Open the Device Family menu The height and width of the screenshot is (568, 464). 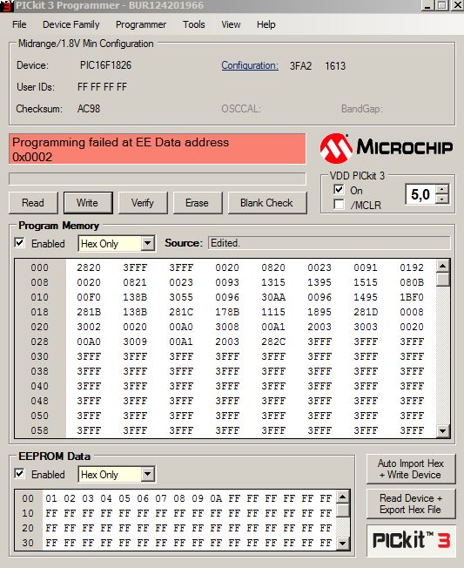click(71, 24)
